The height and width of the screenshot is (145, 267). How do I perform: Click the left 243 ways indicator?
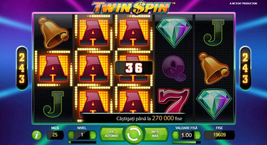coord(22,68)
